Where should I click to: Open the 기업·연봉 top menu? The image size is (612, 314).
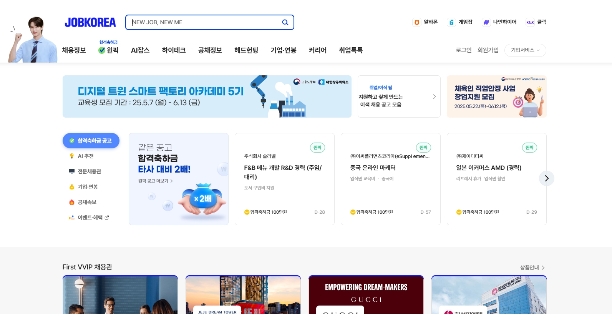[x=284, y=50]
